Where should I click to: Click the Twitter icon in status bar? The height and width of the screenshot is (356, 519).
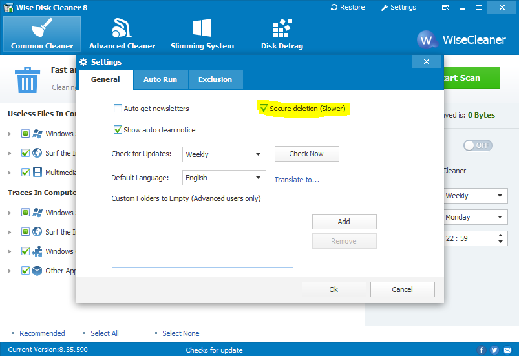494,350
